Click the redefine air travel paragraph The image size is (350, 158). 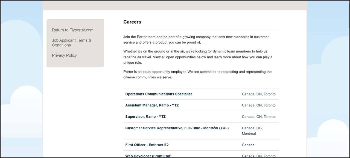[198, 57]
